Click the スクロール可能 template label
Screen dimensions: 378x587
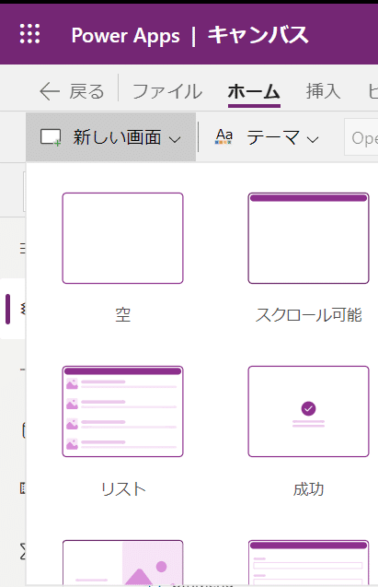coord(308,315)
